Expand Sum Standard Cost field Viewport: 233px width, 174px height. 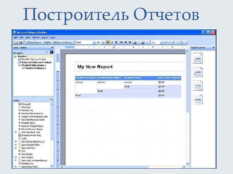coord(16,132)
